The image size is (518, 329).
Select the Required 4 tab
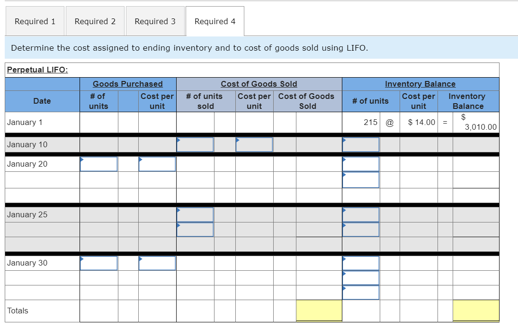215,21
